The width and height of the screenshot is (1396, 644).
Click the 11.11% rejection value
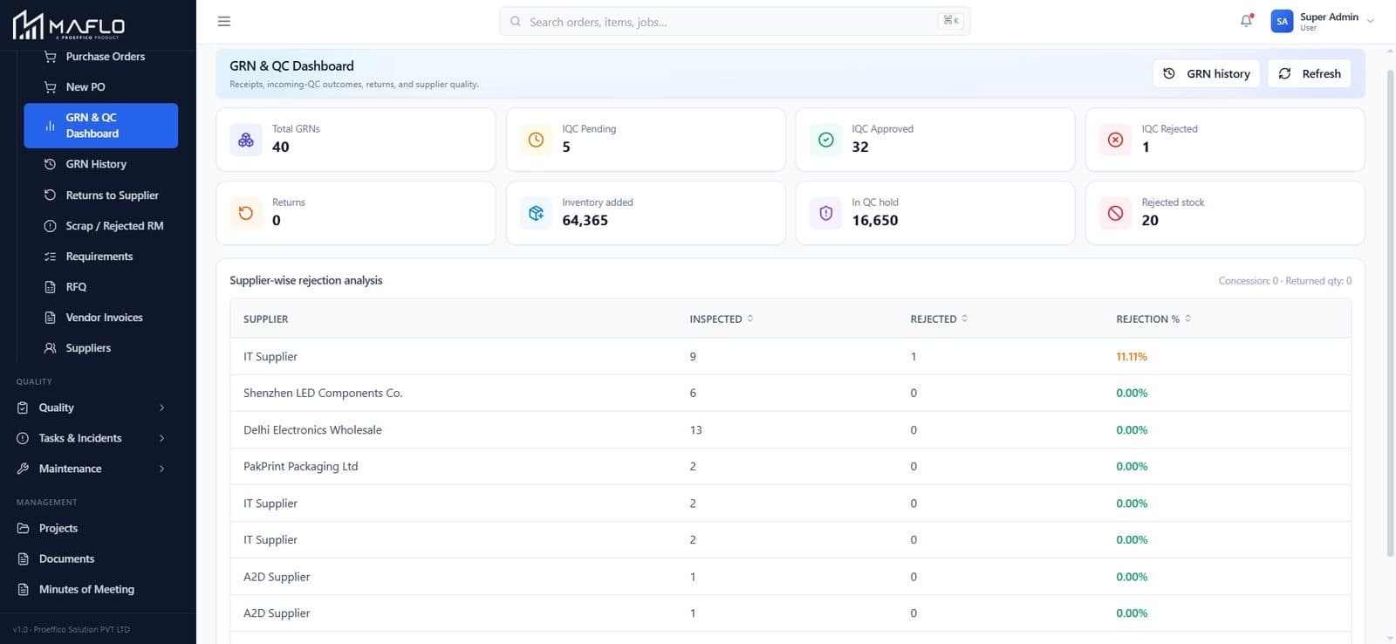(x=1132, y=356)
